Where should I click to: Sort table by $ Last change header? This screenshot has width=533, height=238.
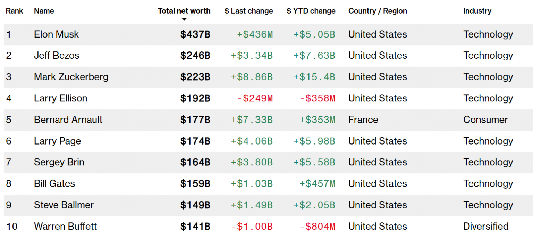pos(248,11)
